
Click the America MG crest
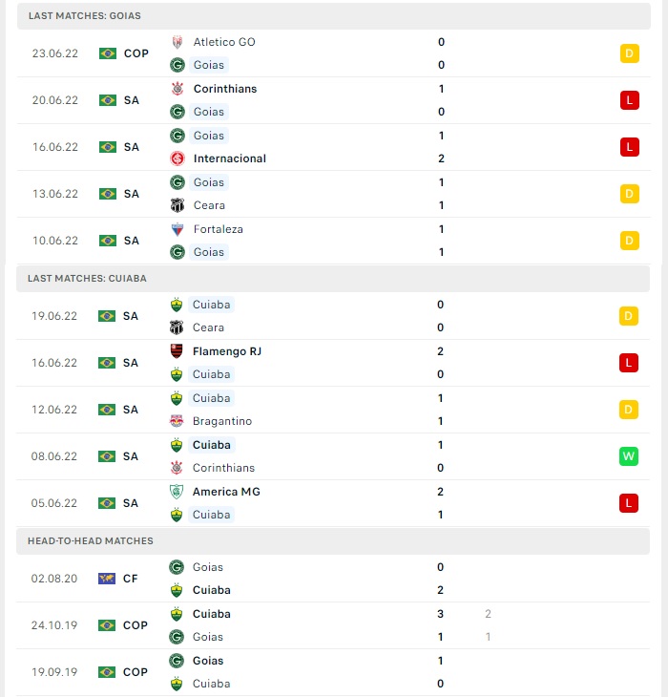pyautogui.click(x=177, y=492)
